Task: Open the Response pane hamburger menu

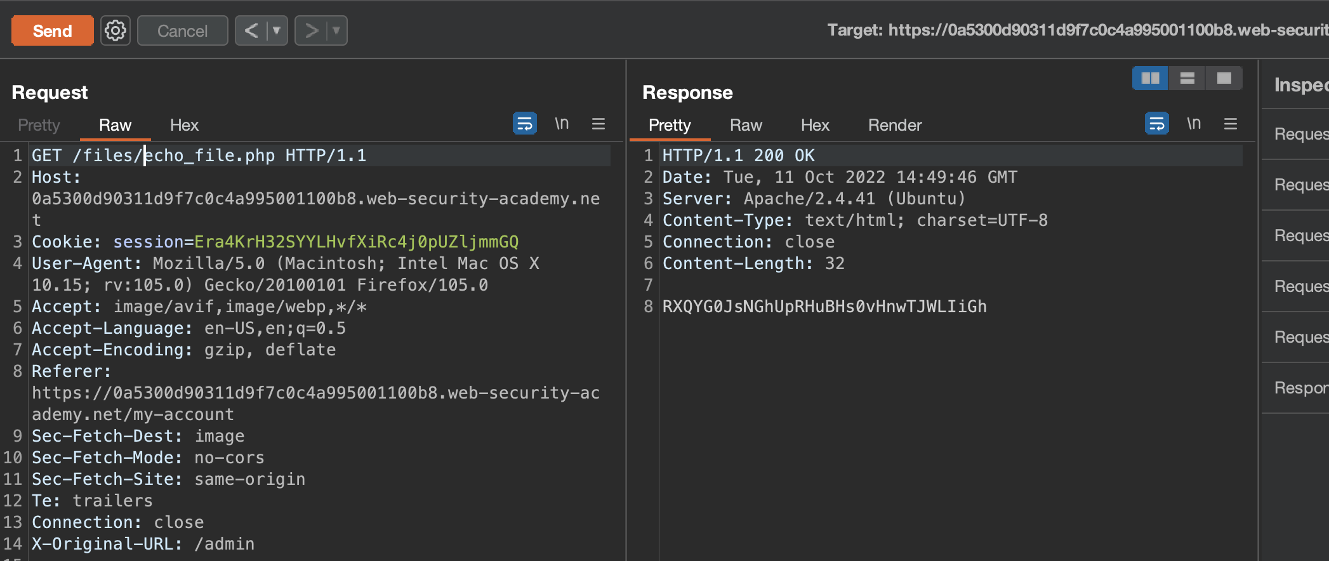Action: point(1230,124)
